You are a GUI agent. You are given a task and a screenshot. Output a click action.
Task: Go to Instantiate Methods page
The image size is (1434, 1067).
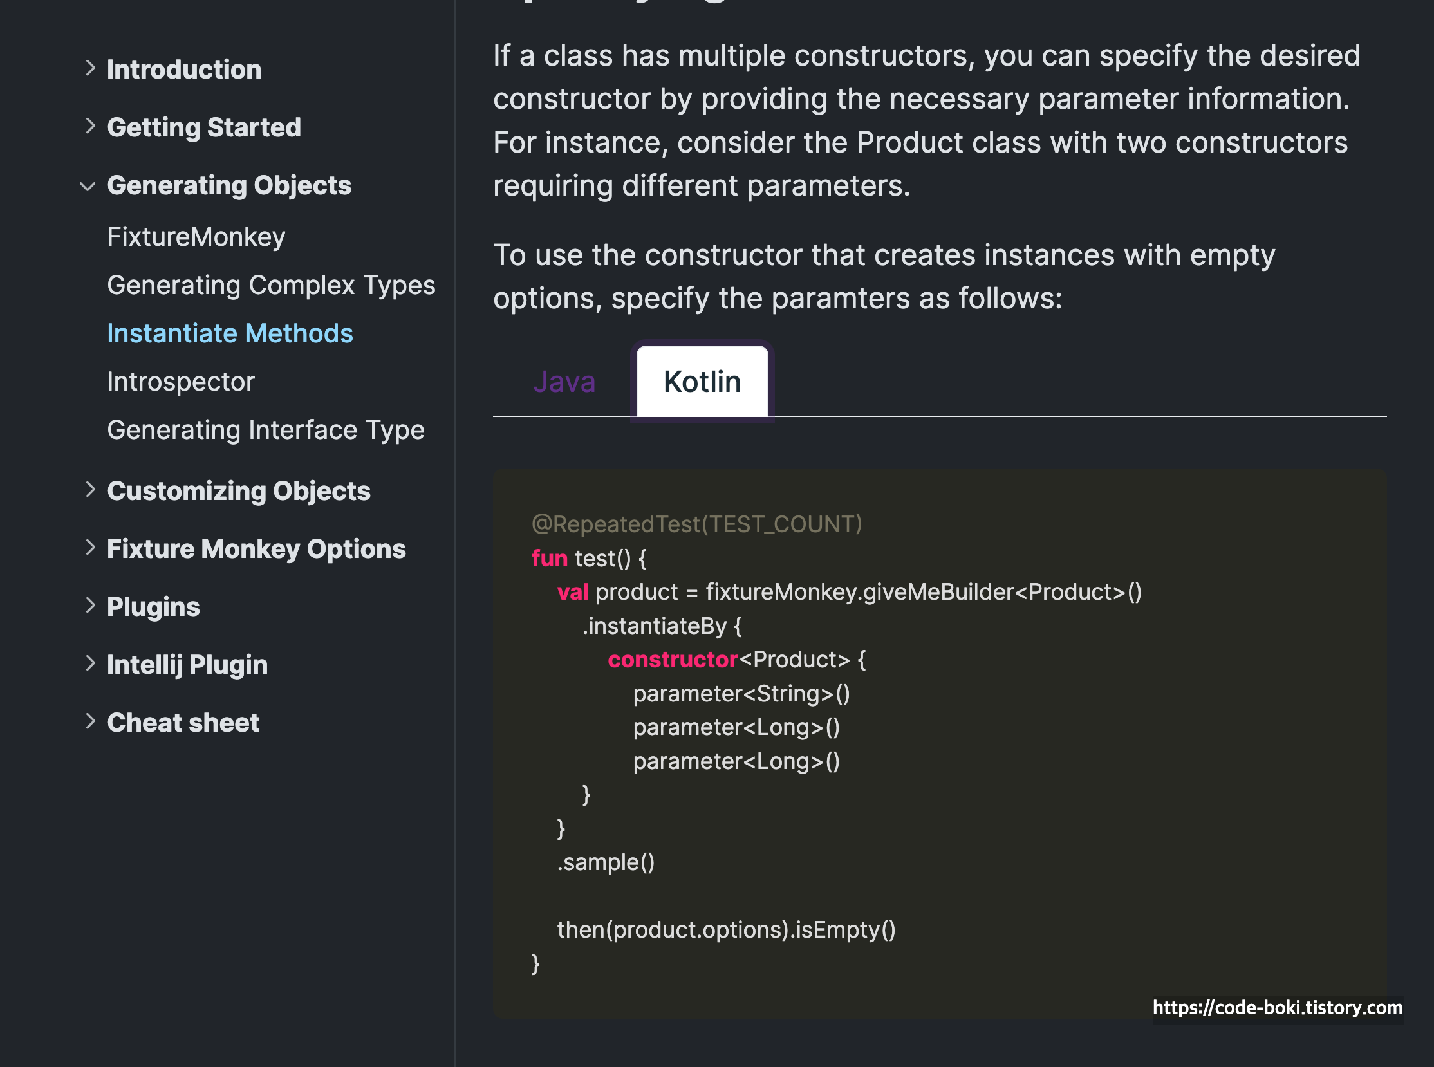(x=230, y=333)
